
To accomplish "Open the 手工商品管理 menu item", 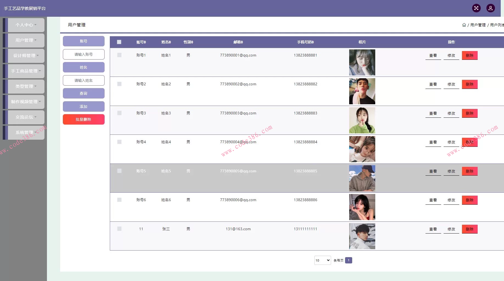I will 26,71.
